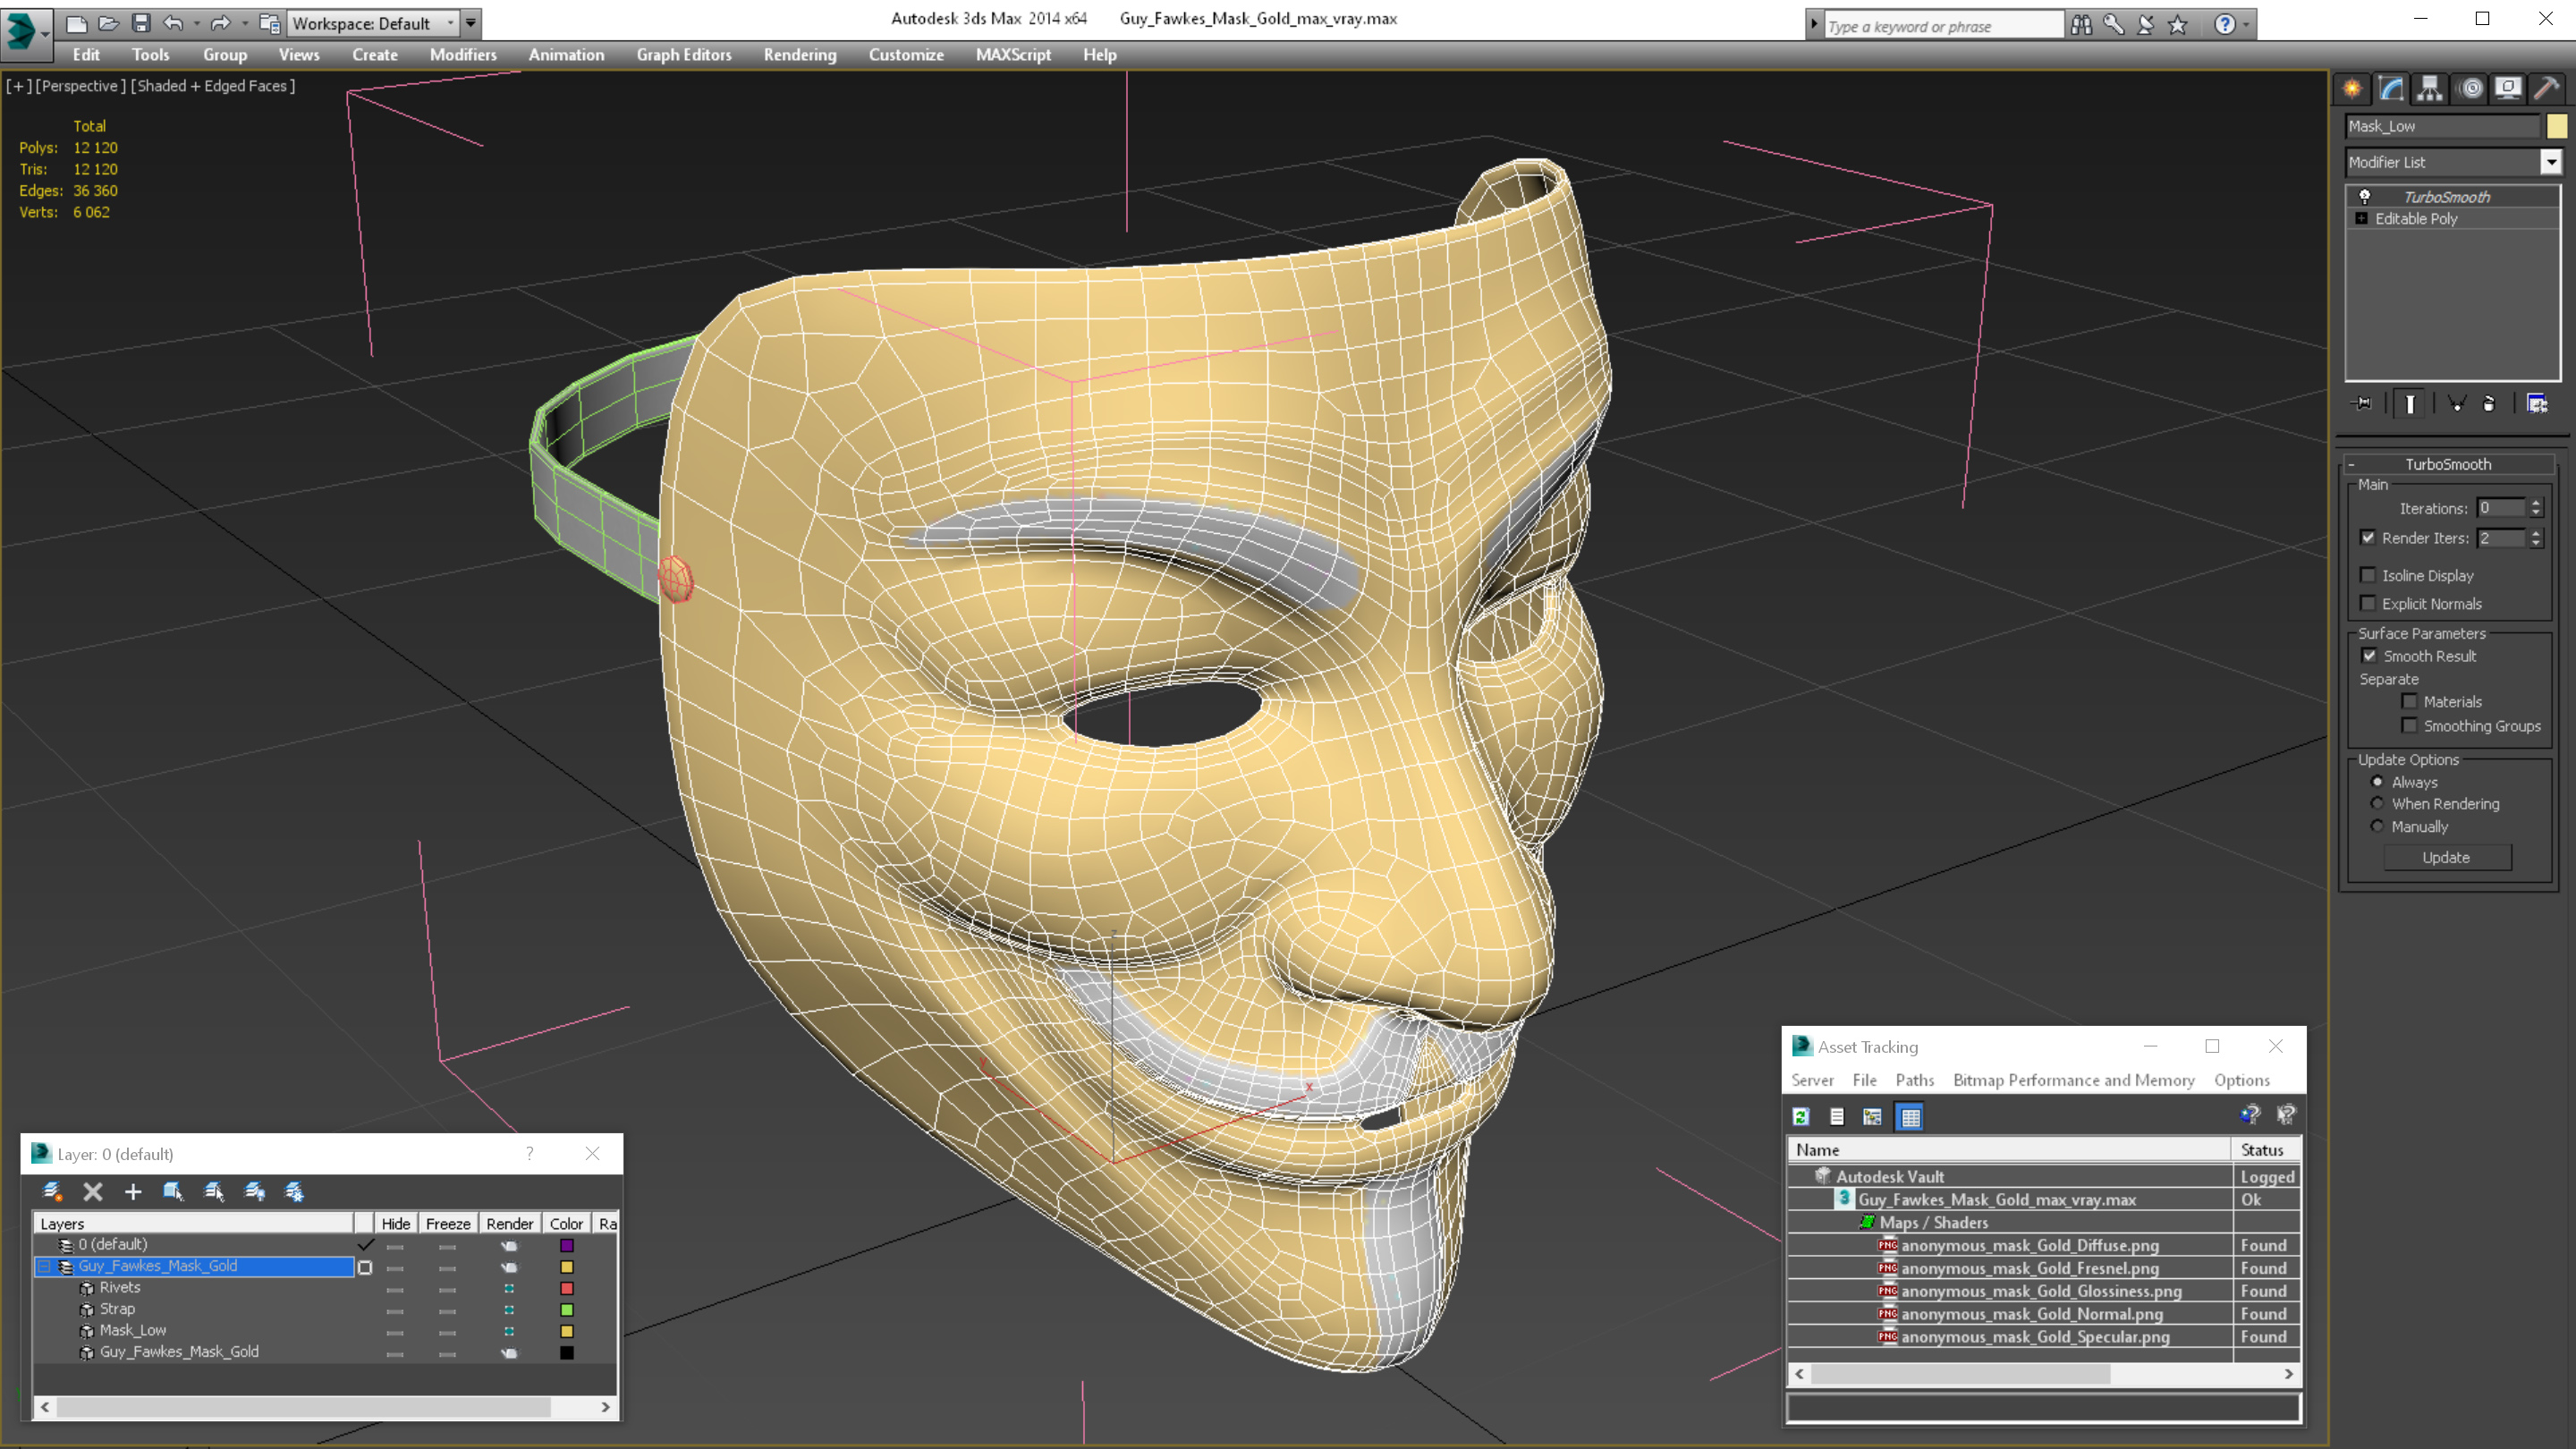Viewport: 2576px width, 1449px height.
Task: Open Bitmap Performance and Memory menu
Action: coord(2073,1080)
